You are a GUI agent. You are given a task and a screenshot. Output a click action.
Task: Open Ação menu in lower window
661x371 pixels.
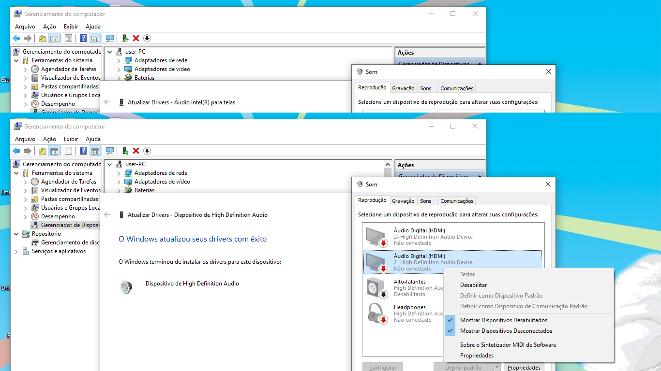[x=49, y=139]
